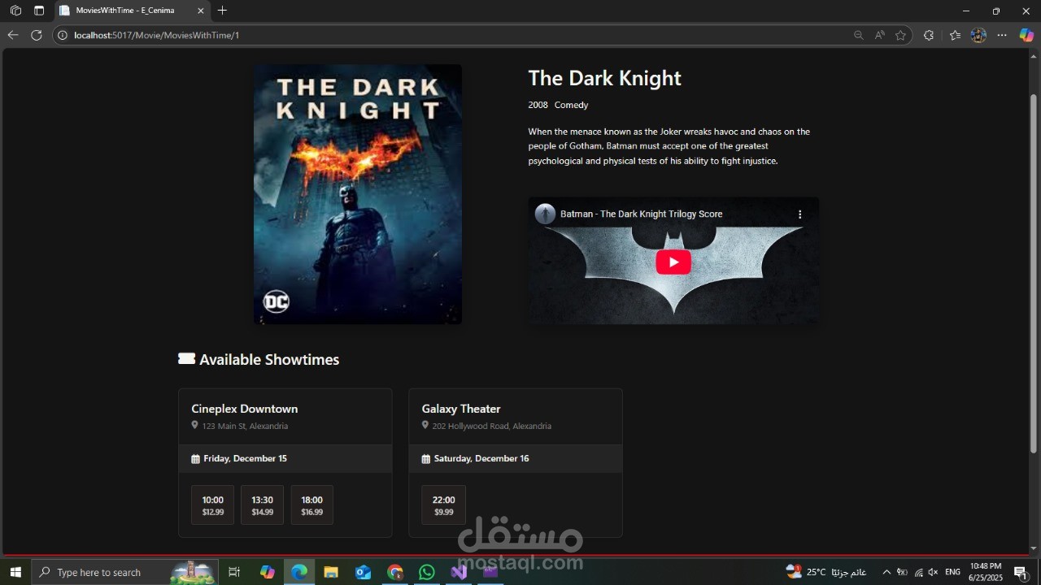The width and height of the screenshot is (1041, 585).
Task: Select the 18:00 showtime at $16.99
Action: click(311, 505)
